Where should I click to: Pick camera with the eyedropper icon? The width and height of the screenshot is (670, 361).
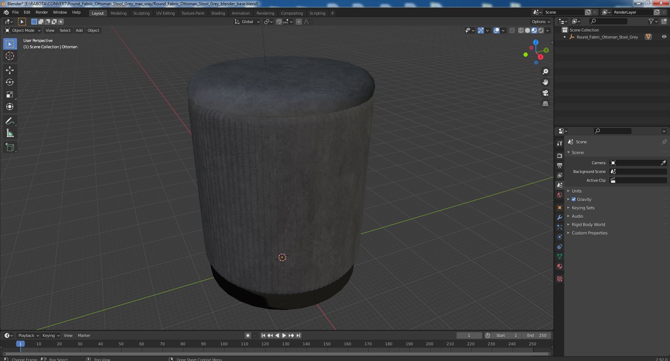click(x=663, y=163)
